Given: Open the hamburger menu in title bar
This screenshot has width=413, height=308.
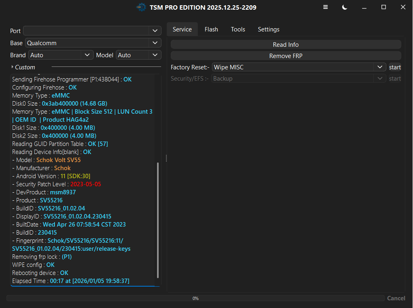Looking at the screenshot, I should tap(325, 7).
